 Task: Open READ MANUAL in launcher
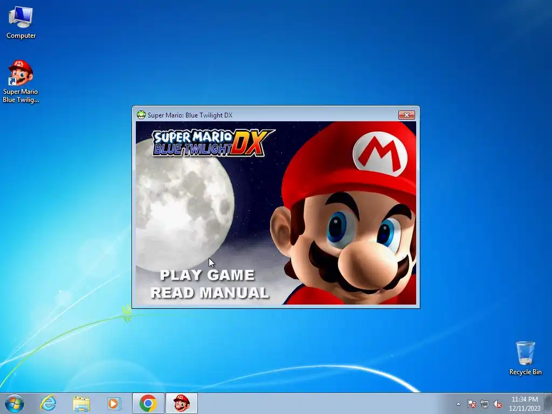(210, 293)
